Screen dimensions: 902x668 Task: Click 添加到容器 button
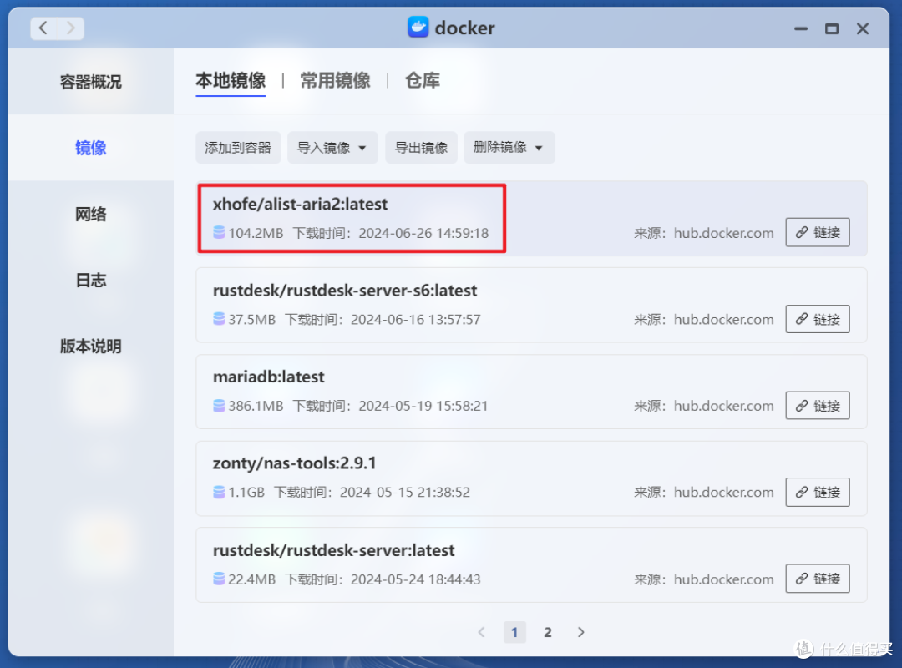tap(238, 148)
